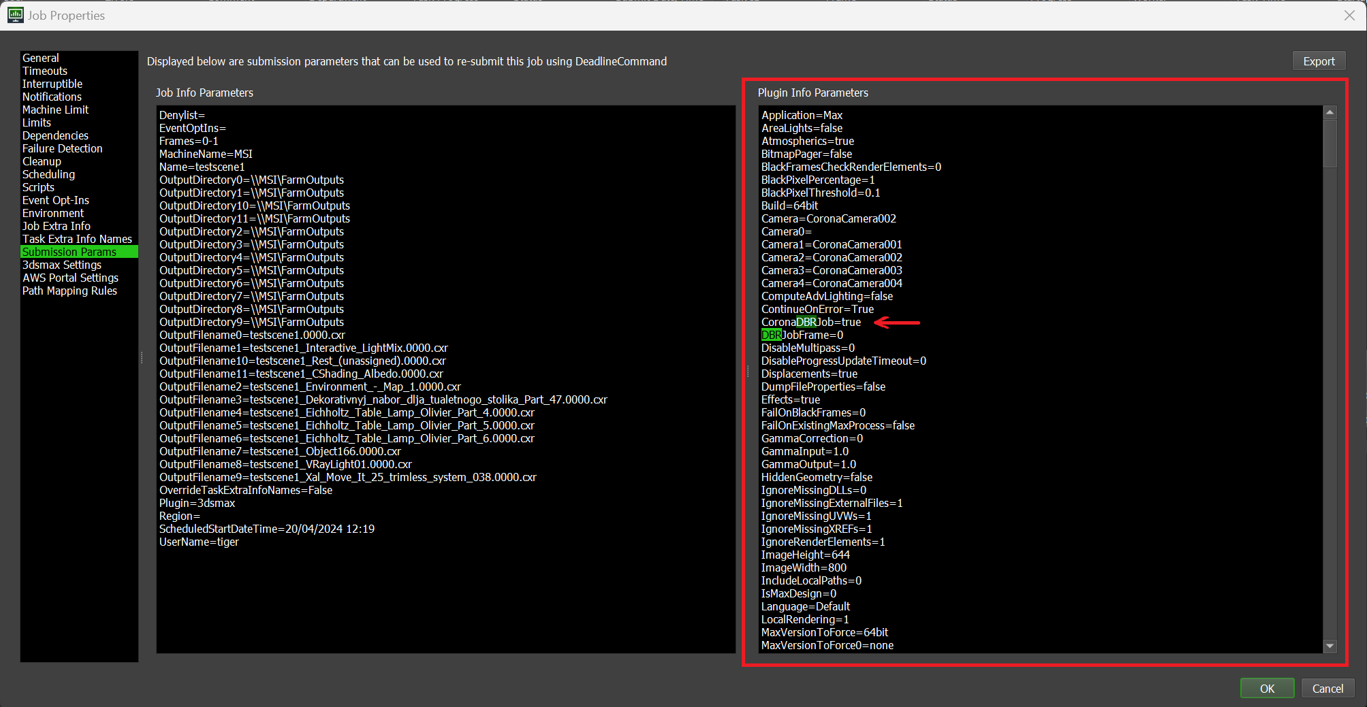Click the ContinueOnError=True line
The height and width of the screenshot is (707, 1367).
(x=817, y=309)
